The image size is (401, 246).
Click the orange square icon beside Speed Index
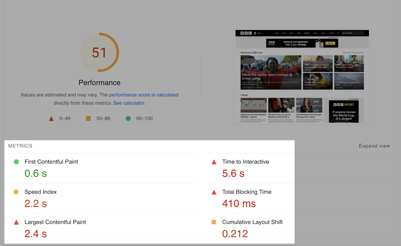click(x=16, y=192)
